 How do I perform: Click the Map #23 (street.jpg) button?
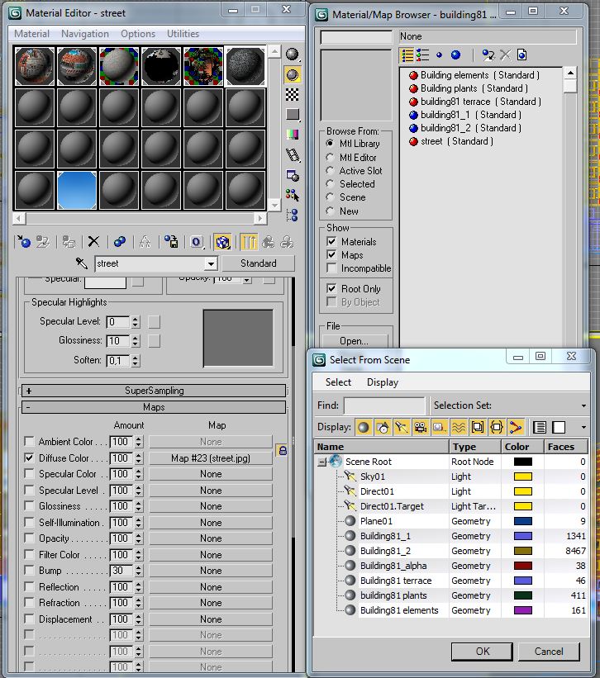pos(211,458)
